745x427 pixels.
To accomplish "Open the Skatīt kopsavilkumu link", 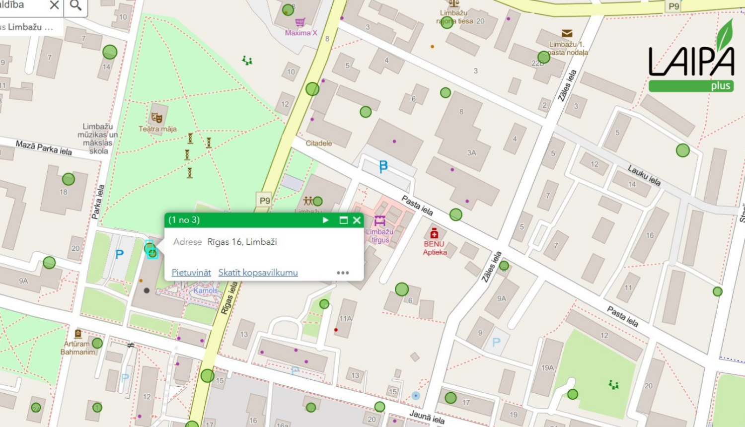I will tap(258, 273).
